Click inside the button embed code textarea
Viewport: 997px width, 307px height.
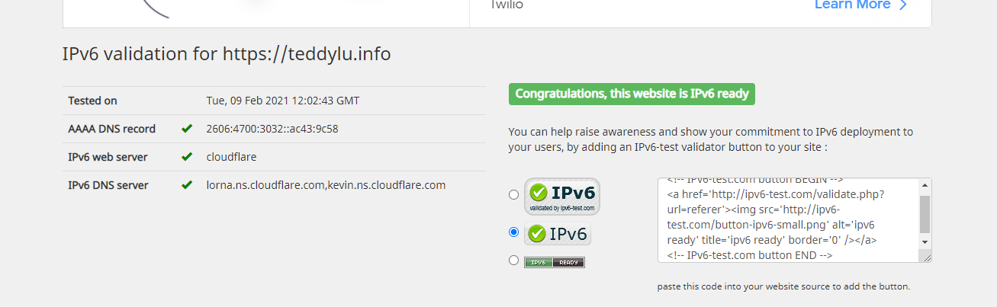click(788, 220)
